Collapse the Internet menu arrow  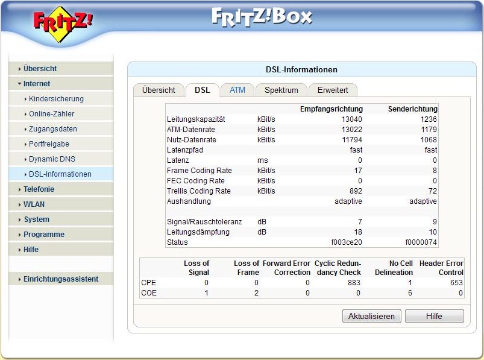point(20,84)
